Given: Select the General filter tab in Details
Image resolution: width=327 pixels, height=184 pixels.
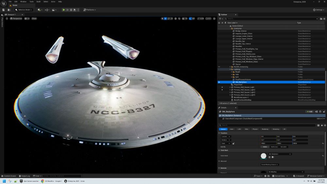Looking at the screenshot, I should (x=223, y=129).
